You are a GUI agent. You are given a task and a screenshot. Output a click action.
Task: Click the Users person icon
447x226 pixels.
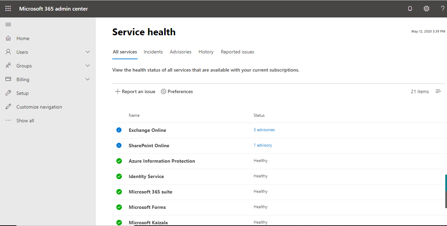point(9,52)
